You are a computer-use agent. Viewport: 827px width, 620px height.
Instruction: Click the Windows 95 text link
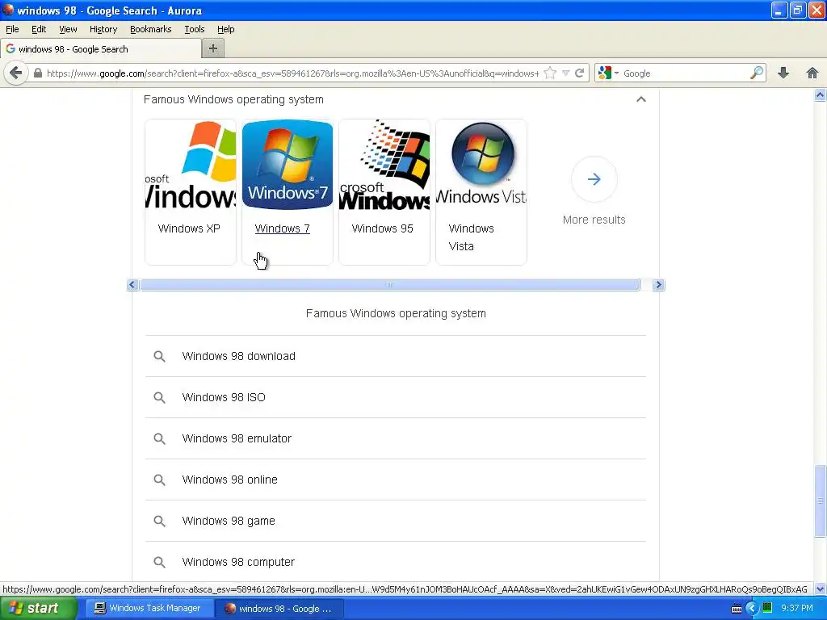pos(382,228)
